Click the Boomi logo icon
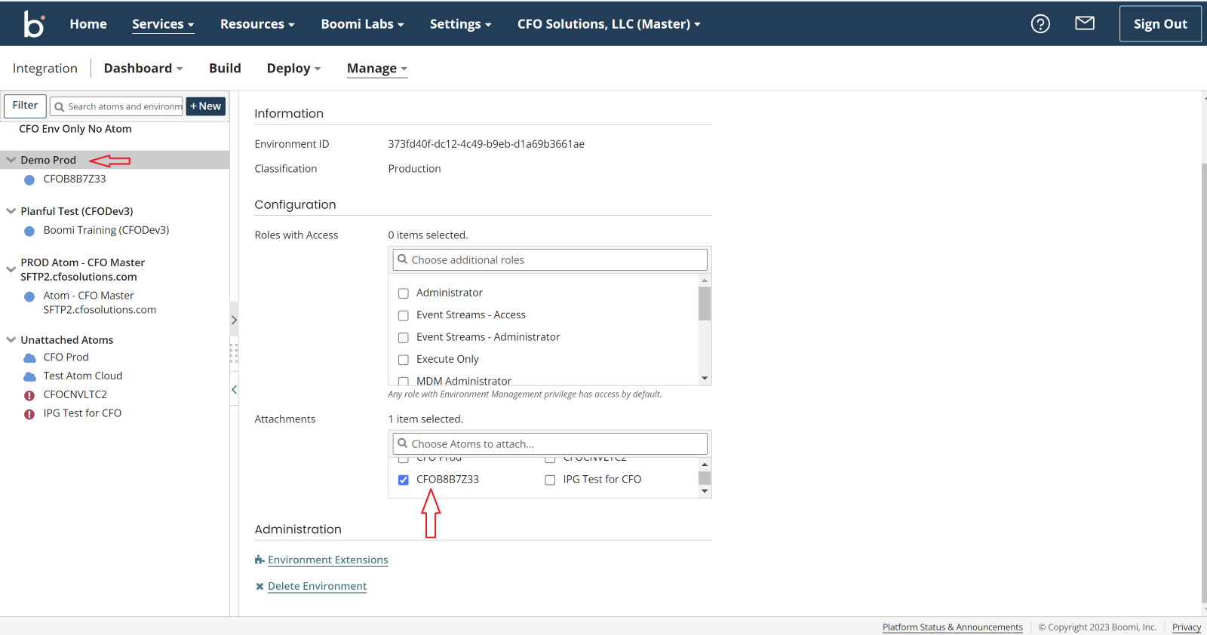Image resolution: width=1207 pixels, height=635 pixels. point(34,24)
